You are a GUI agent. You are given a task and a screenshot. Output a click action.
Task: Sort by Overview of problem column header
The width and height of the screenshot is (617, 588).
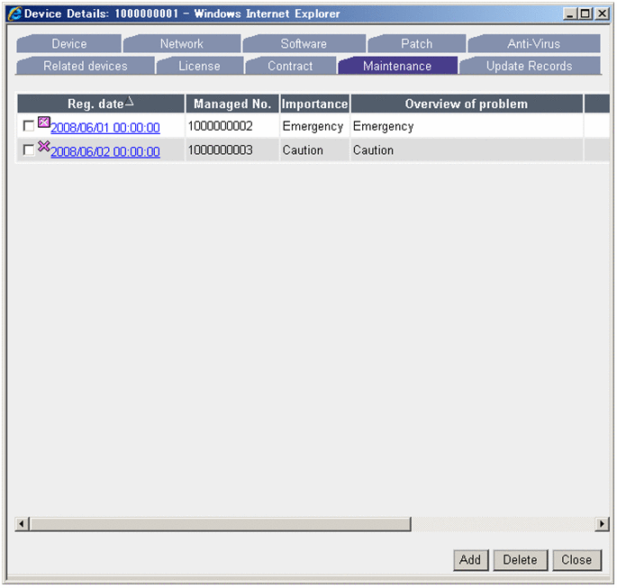(x=467, y=104)
